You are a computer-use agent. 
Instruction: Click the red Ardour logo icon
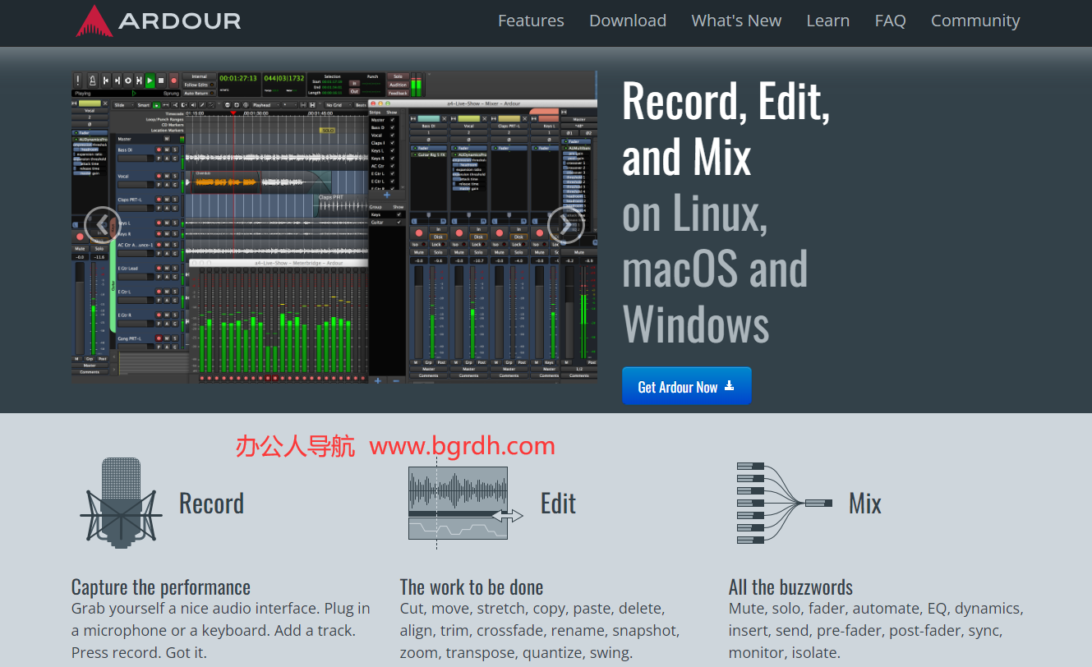[x=94, y=21]
